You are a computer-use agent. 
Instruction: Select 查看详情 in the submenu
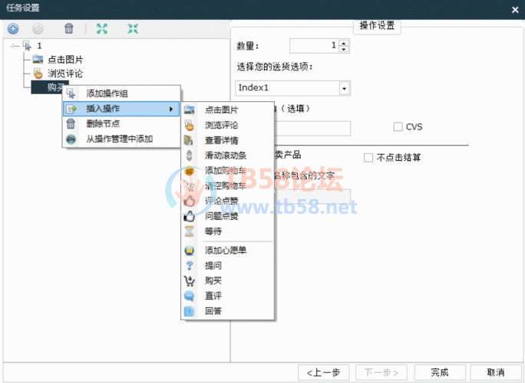[228, 140]
